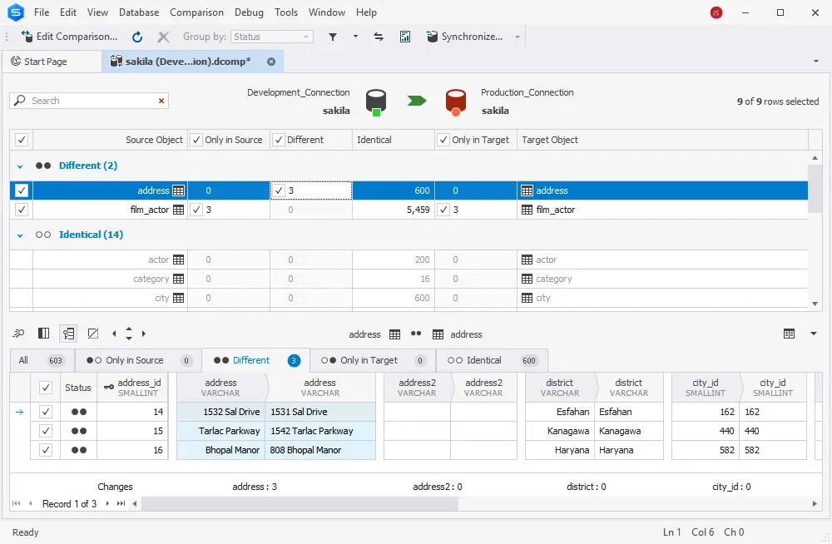Open the Group by Status dropdown
832x544 pixels.
pyautogui.click(x=306, y=37)
